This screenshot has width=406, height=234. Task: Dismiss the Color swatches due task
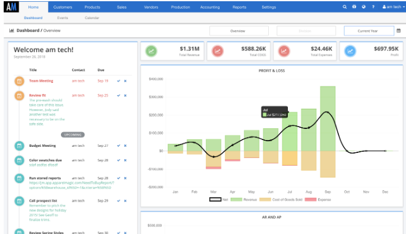coord(125,160)
